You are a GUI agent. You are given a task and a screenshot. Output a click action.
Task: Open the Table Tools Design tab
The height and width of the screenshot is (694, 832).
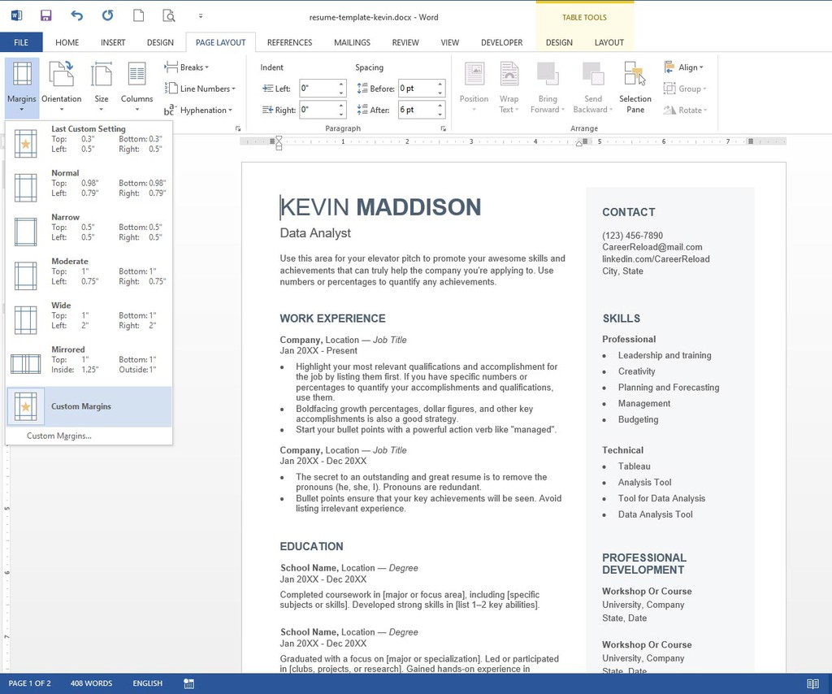coord(559,42)
